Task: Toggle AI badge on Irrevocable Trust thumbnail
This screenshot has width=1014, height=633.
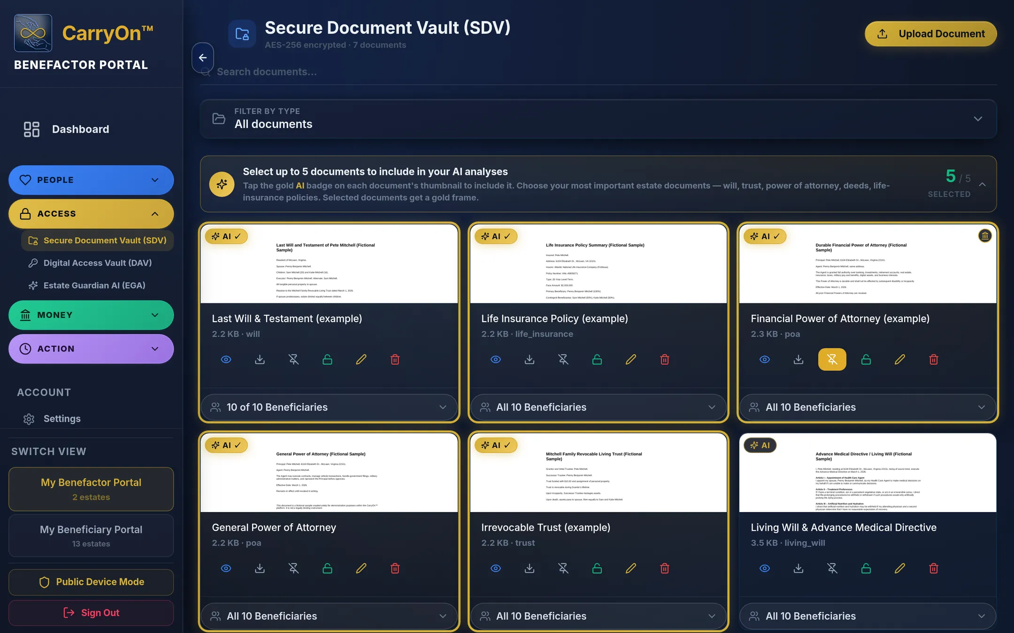Action: (496, 445)
